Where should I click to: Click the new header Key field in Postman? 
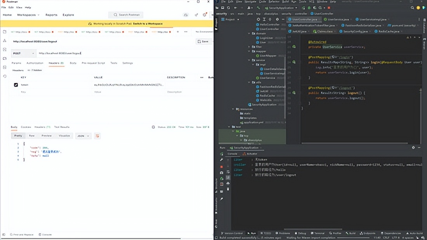point(56,92)
